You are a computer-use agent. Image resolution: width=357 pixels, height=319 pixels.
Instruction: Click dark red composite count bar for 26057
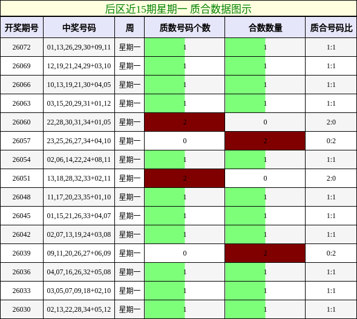(265, 141)
